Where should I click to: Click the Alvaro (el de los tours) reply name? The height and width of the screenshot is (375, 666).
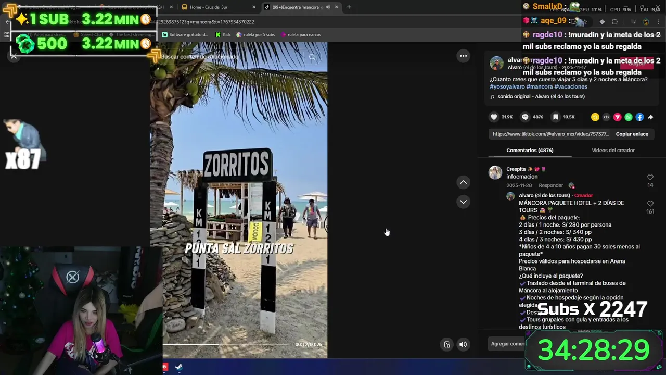click(x=544, y=196)
